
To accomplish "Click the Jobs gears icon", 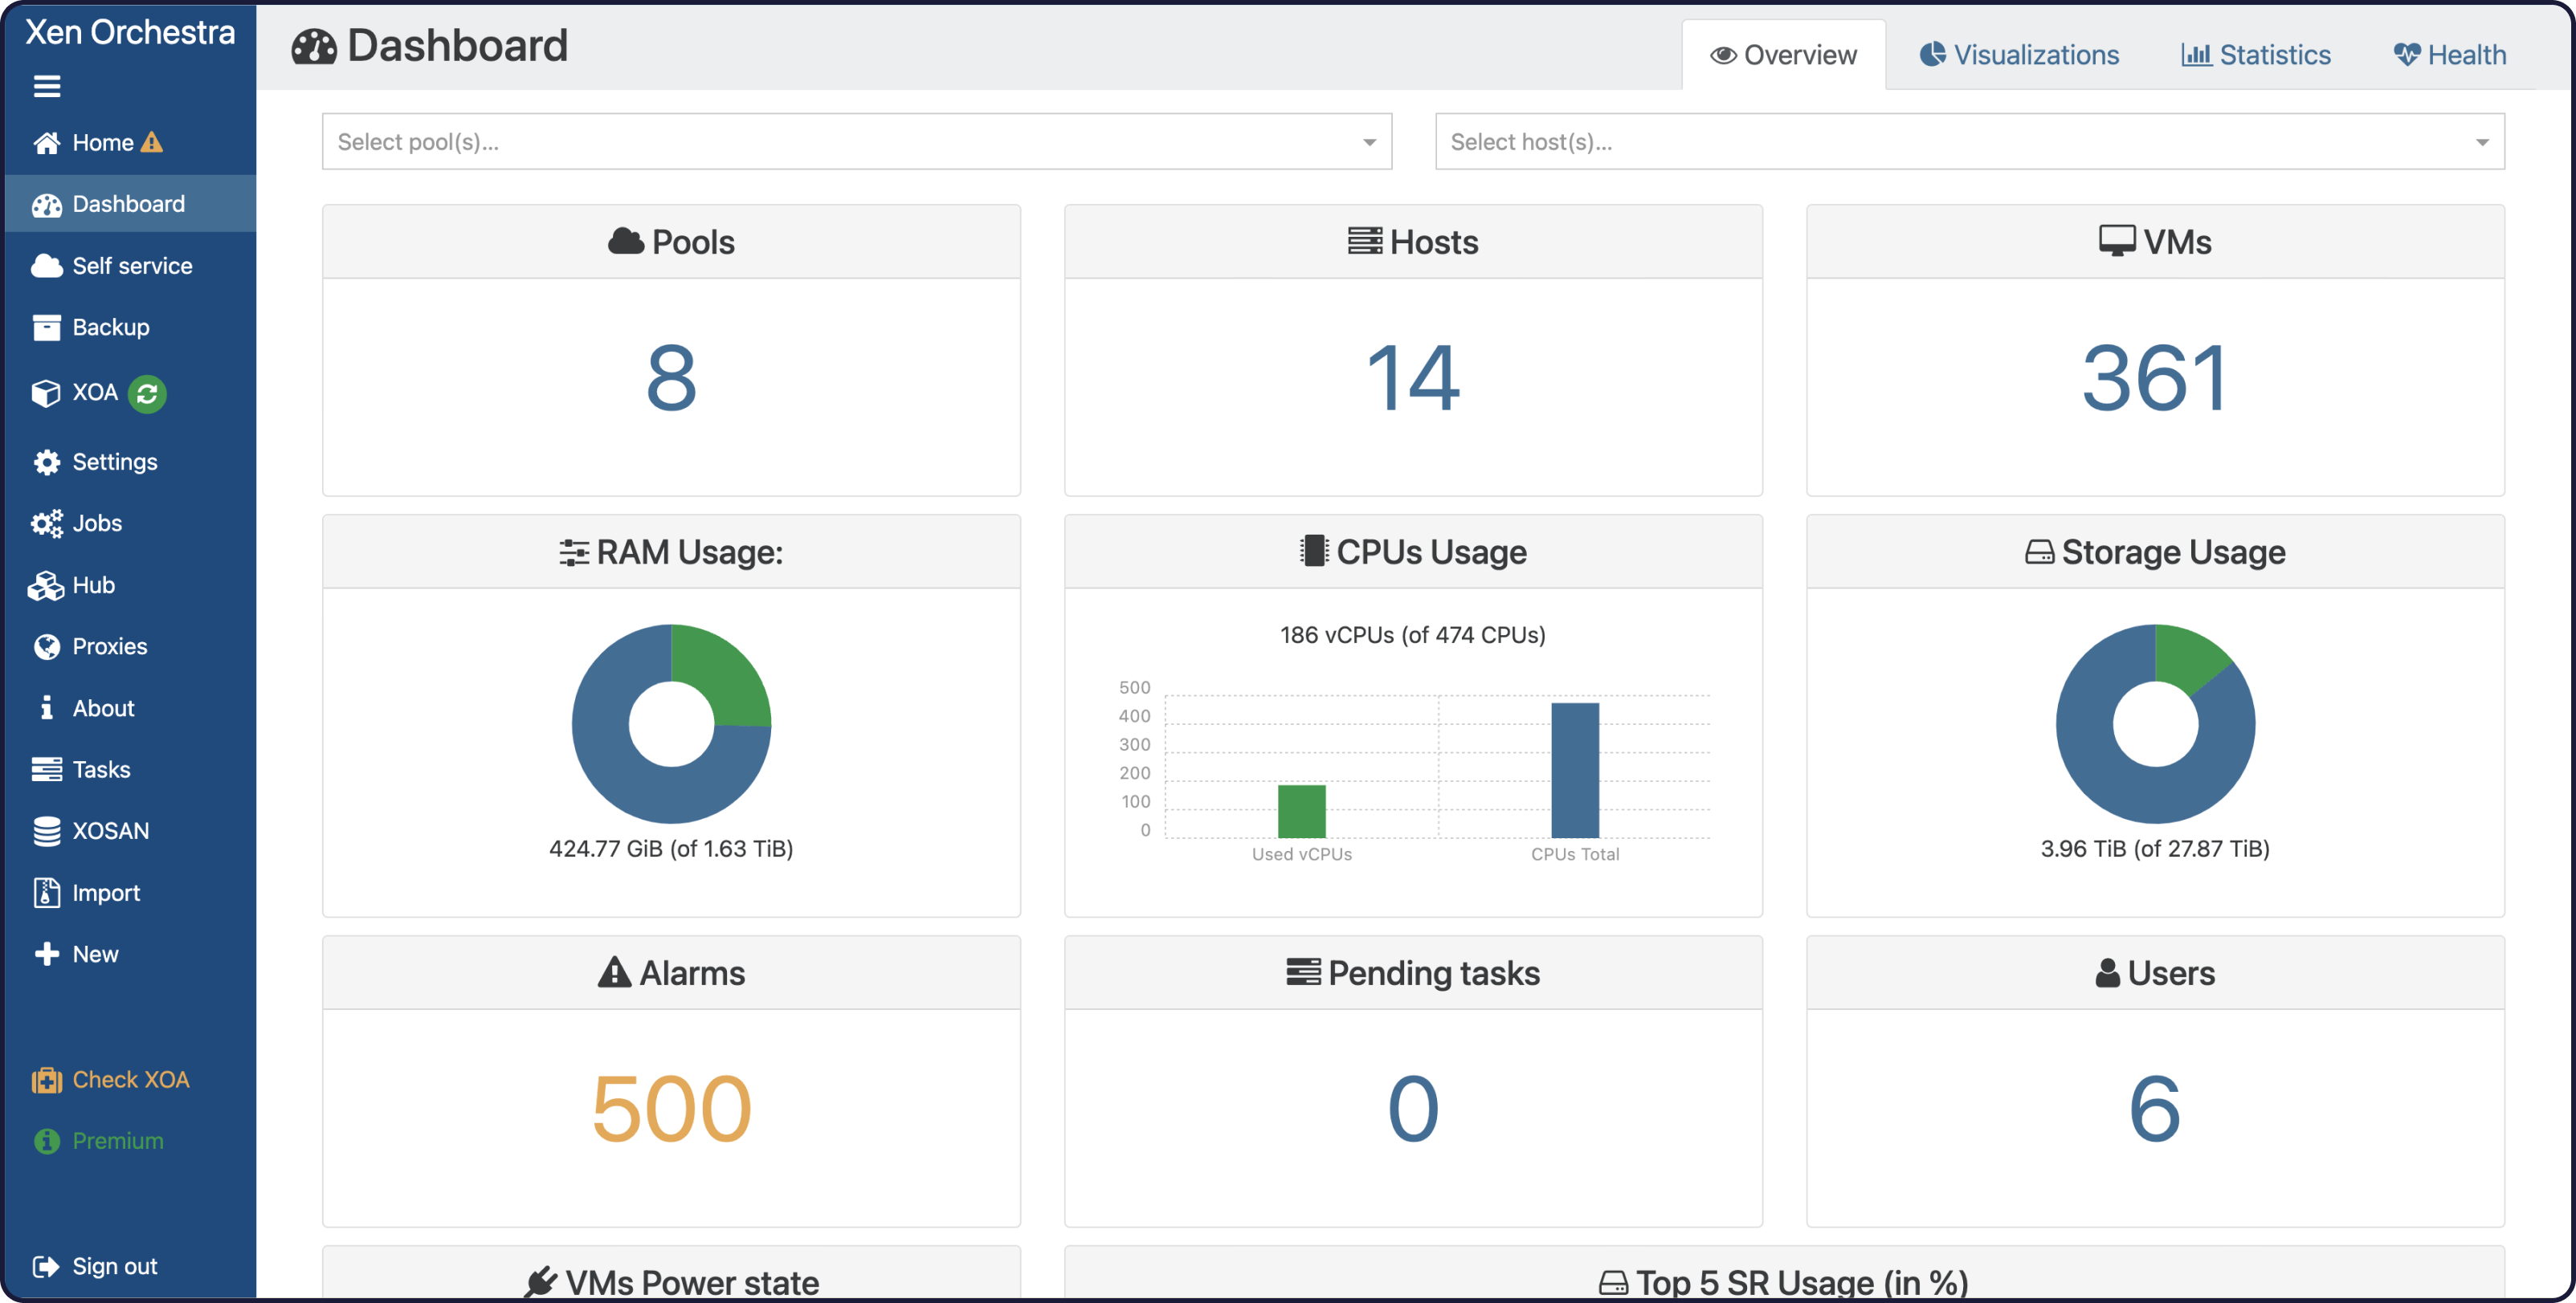I will [47, 523].
